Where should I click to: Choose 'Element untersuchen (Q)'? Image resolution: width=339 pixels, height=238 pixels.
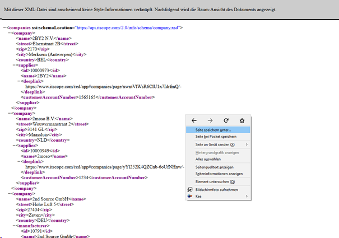(218, 181)
